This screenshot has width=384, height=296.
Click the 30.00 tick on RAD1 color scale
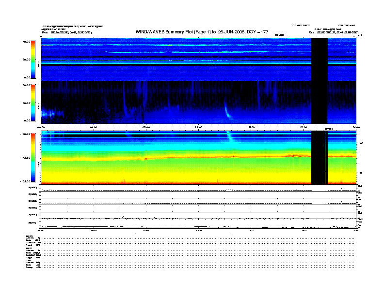[26, 103]
